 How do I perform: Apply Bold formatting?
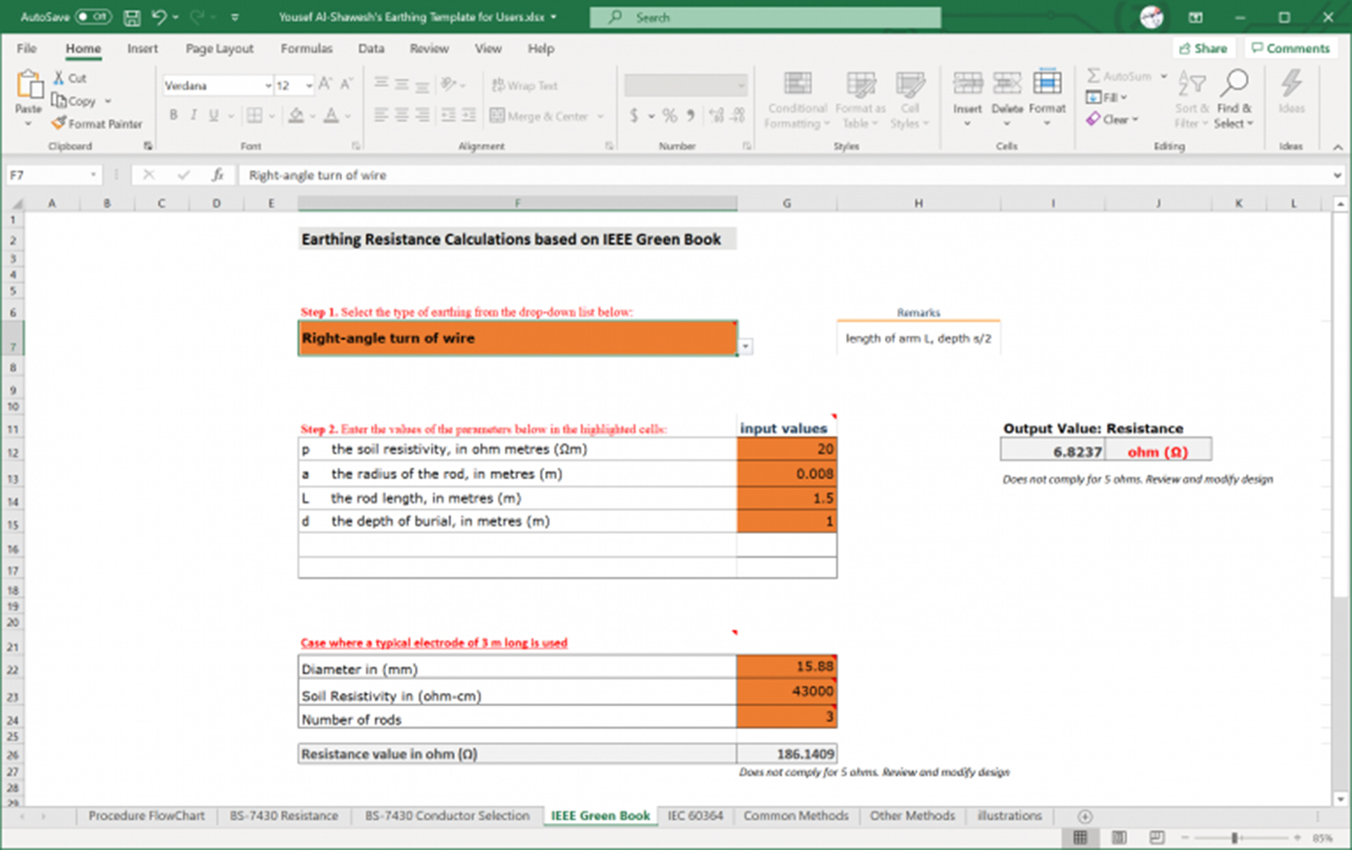coord(173,115)
